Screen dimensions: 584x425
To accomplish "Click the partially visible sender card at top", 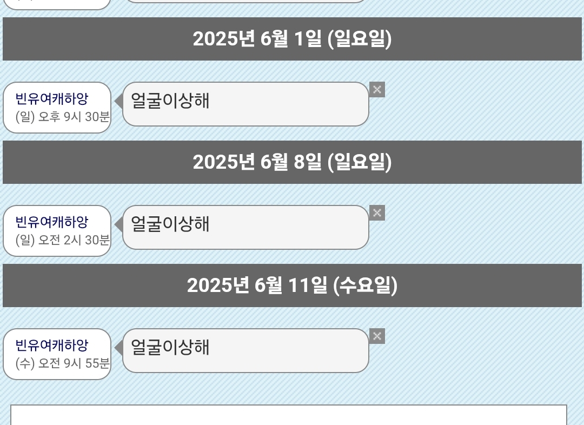I will tap(57, 4).
